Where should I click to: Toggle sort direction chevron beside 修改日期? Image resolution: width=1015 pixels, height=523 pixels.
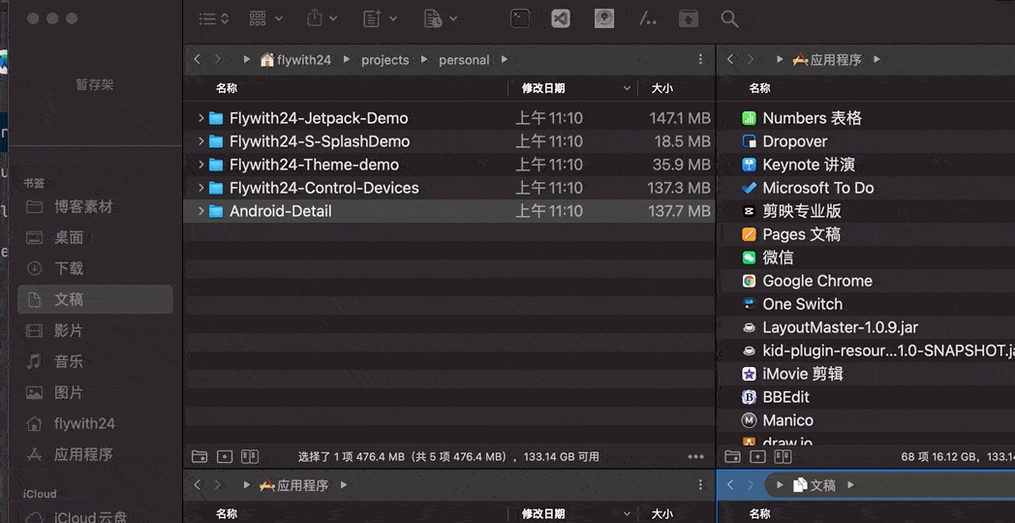coord(627,88)
